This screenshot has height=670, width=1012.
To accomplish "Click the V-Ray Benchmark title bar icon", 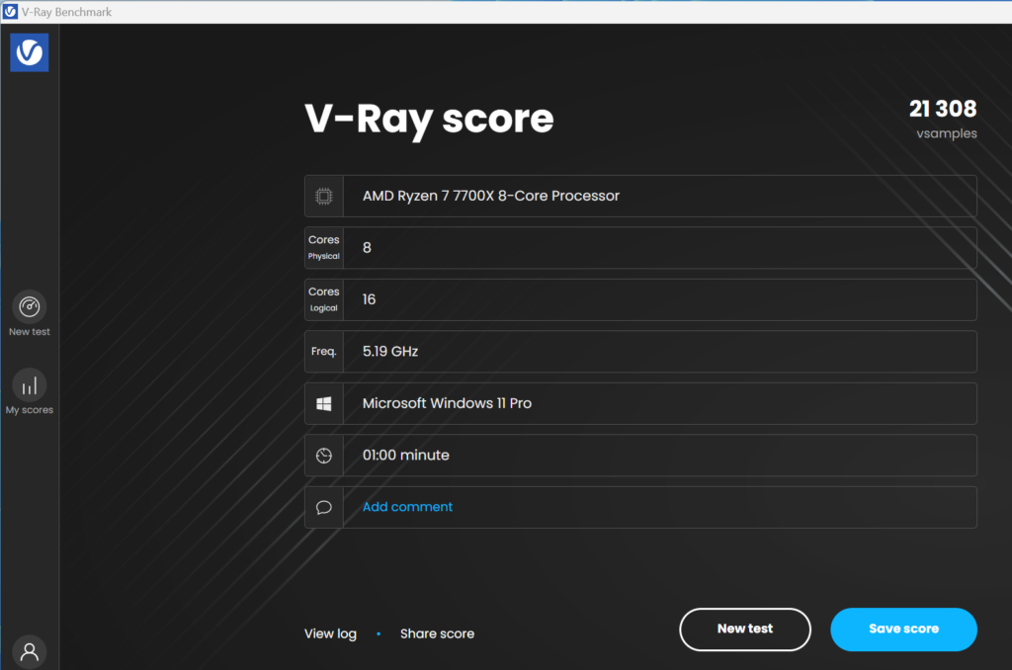I will [x=10, y=12].
